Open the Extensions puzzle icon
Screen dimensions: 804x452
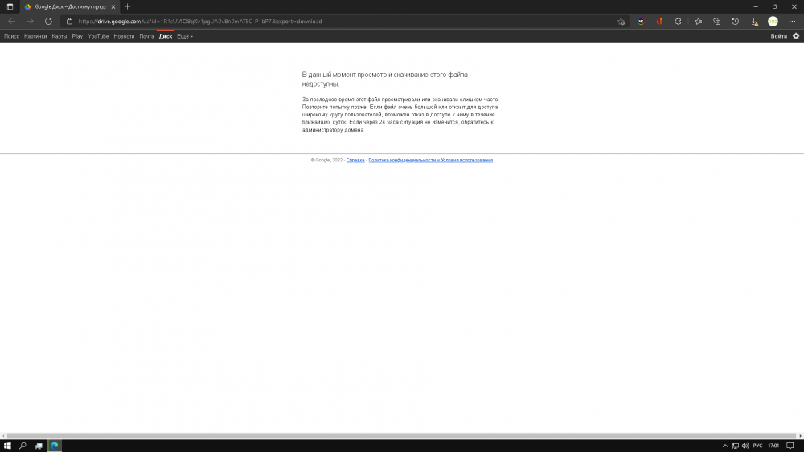678,22
